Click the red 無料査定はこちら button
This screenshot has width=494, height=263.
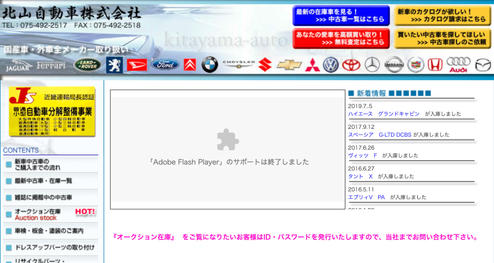pos(341,39)
